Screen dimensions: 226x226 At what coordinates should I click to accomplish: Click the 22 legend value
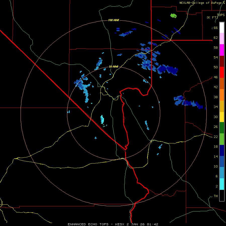pos(216,137)
